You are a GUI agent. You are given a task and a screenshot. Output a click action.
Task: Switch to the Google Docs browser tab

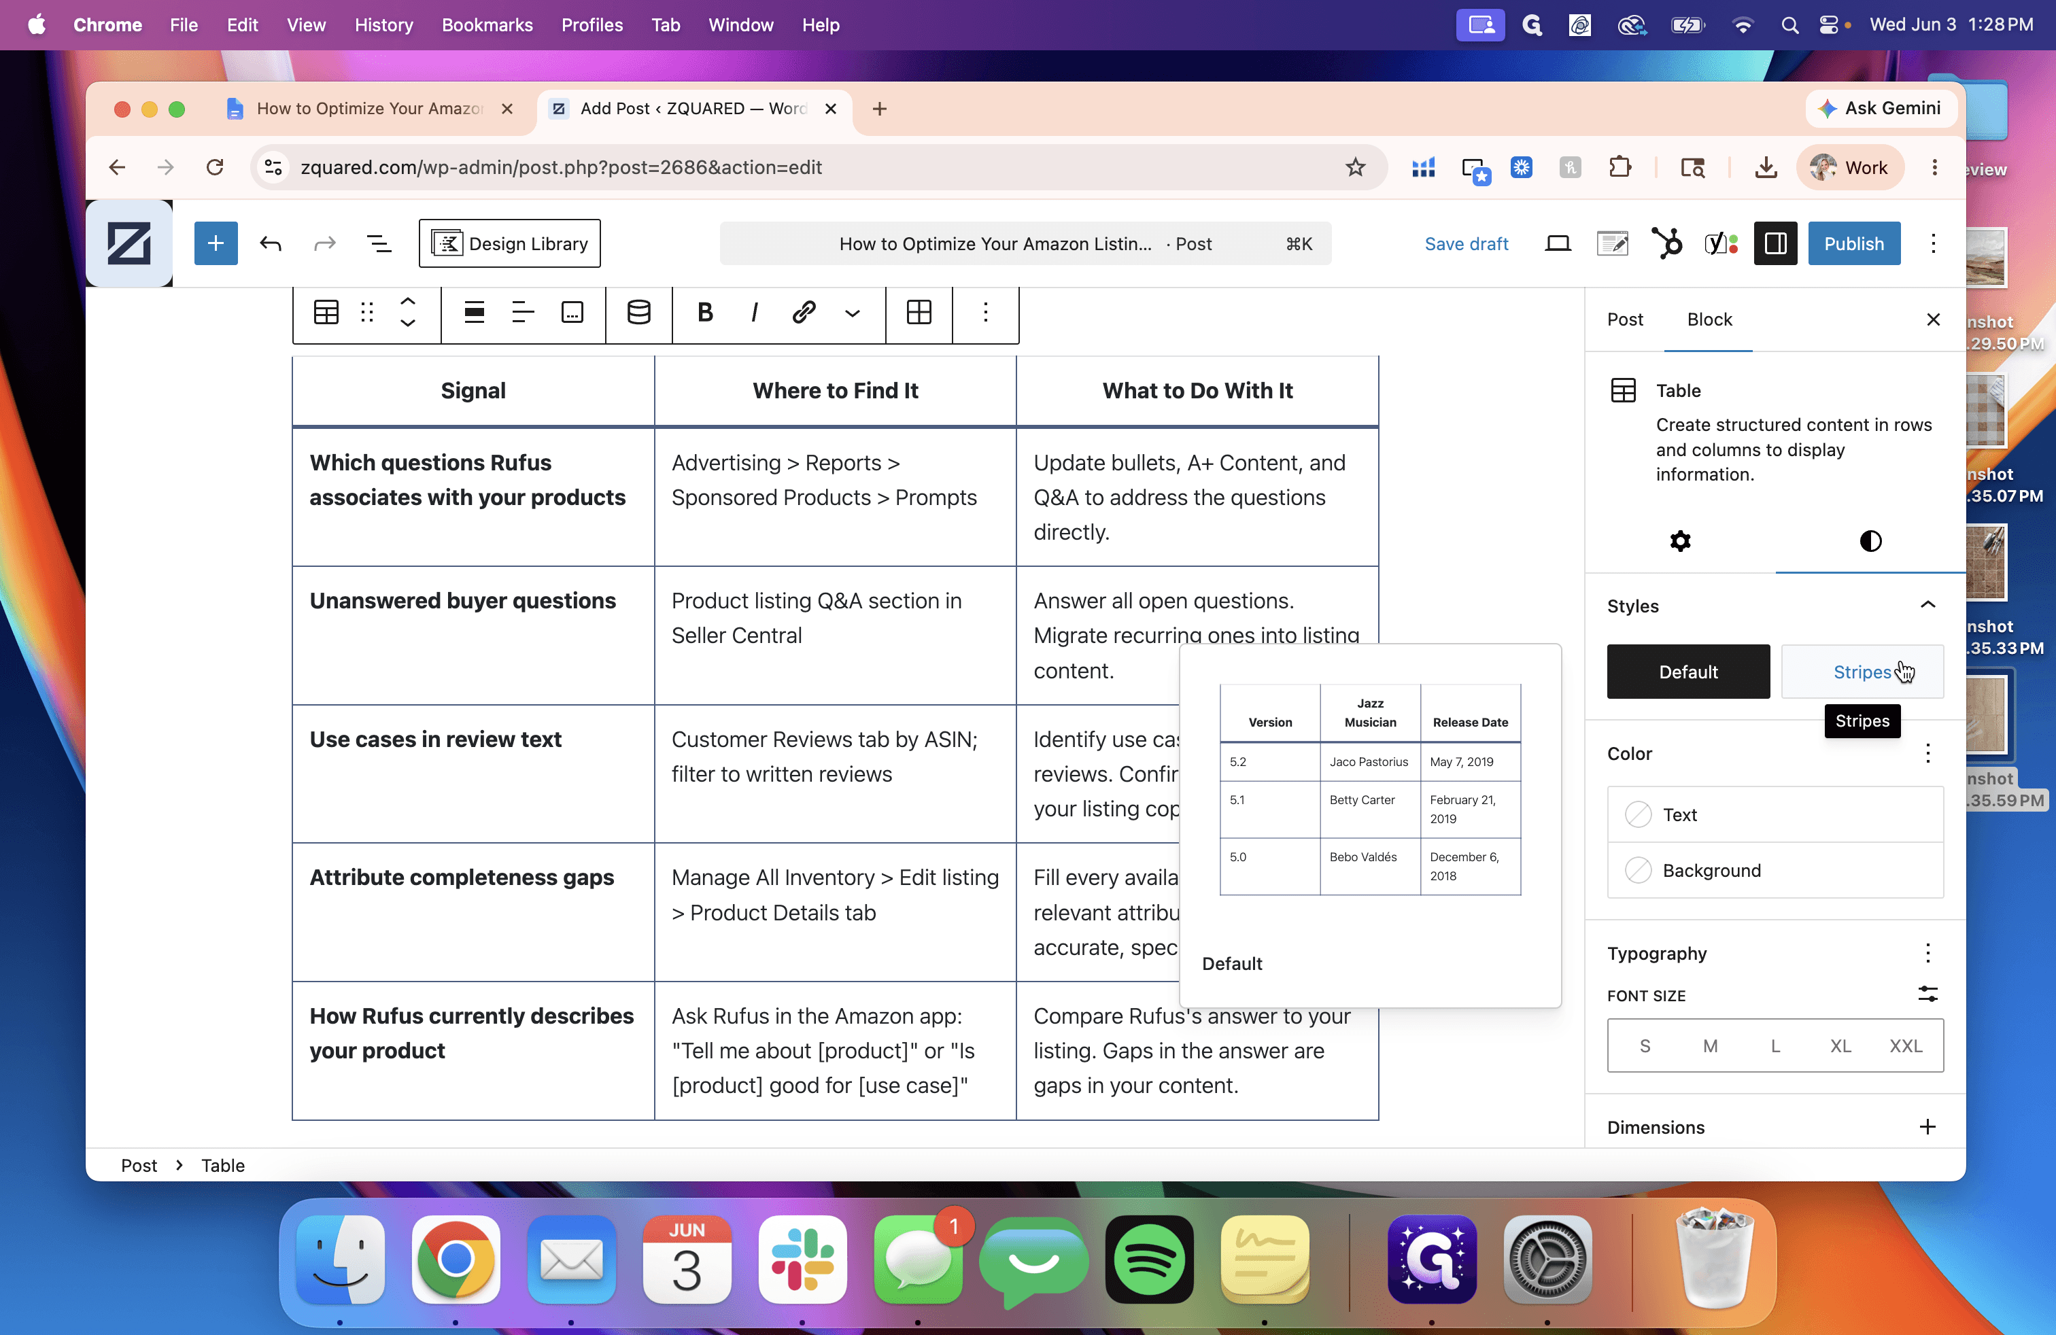(370, 109)
